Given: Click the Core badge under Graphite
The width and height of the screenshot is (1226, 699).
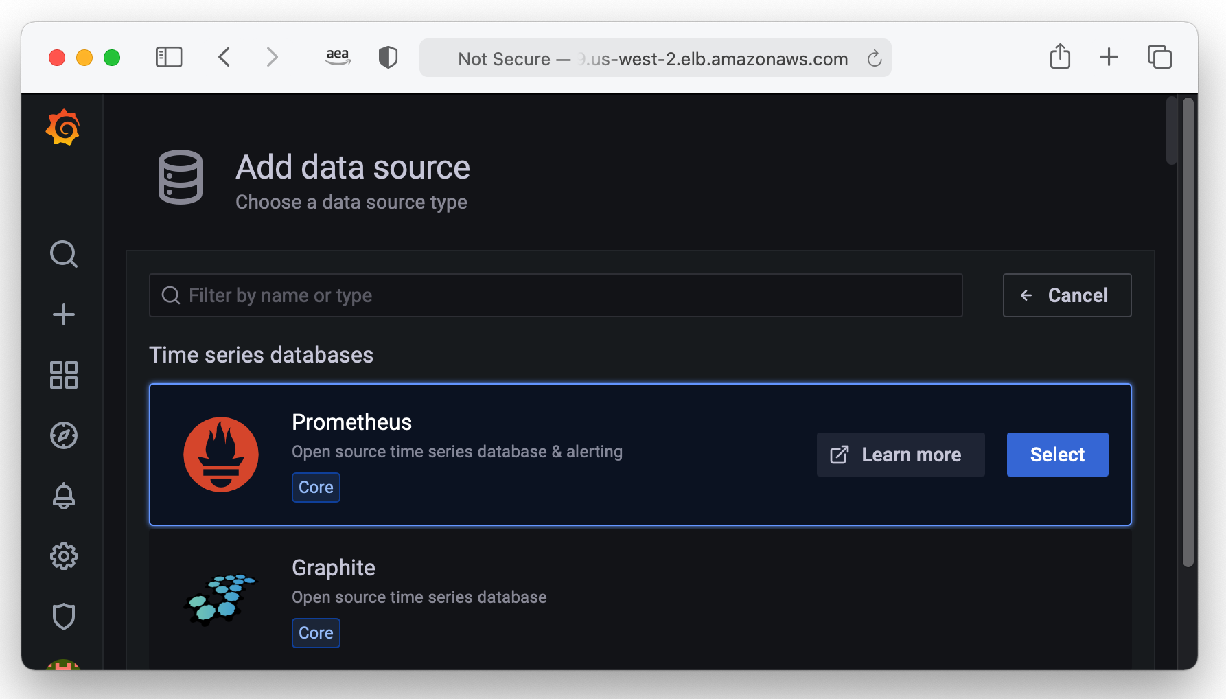Looking at the screenshot, I should click(316, 633).
